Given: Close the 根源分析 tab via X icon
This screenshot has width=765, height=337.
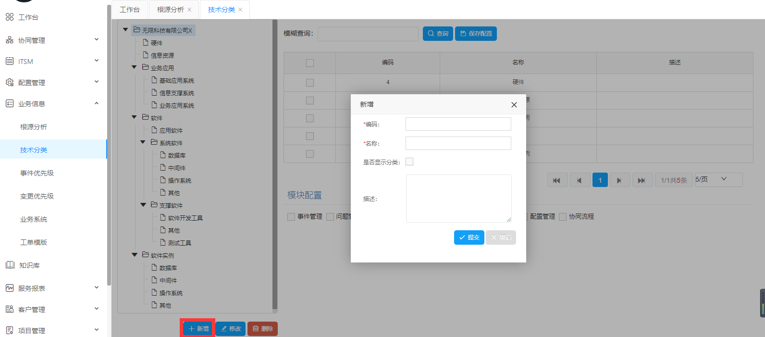Looking at the screenshot, I should click(x=189, y=10).
